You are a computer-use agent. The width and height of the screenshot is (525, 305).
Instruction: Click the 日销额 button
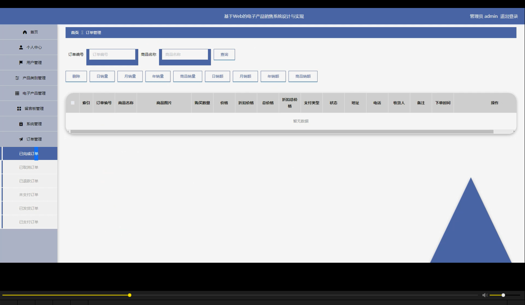(x=217, y=76)
